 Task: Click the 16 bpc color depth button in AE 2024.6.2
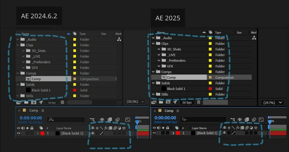click(52, 102)
